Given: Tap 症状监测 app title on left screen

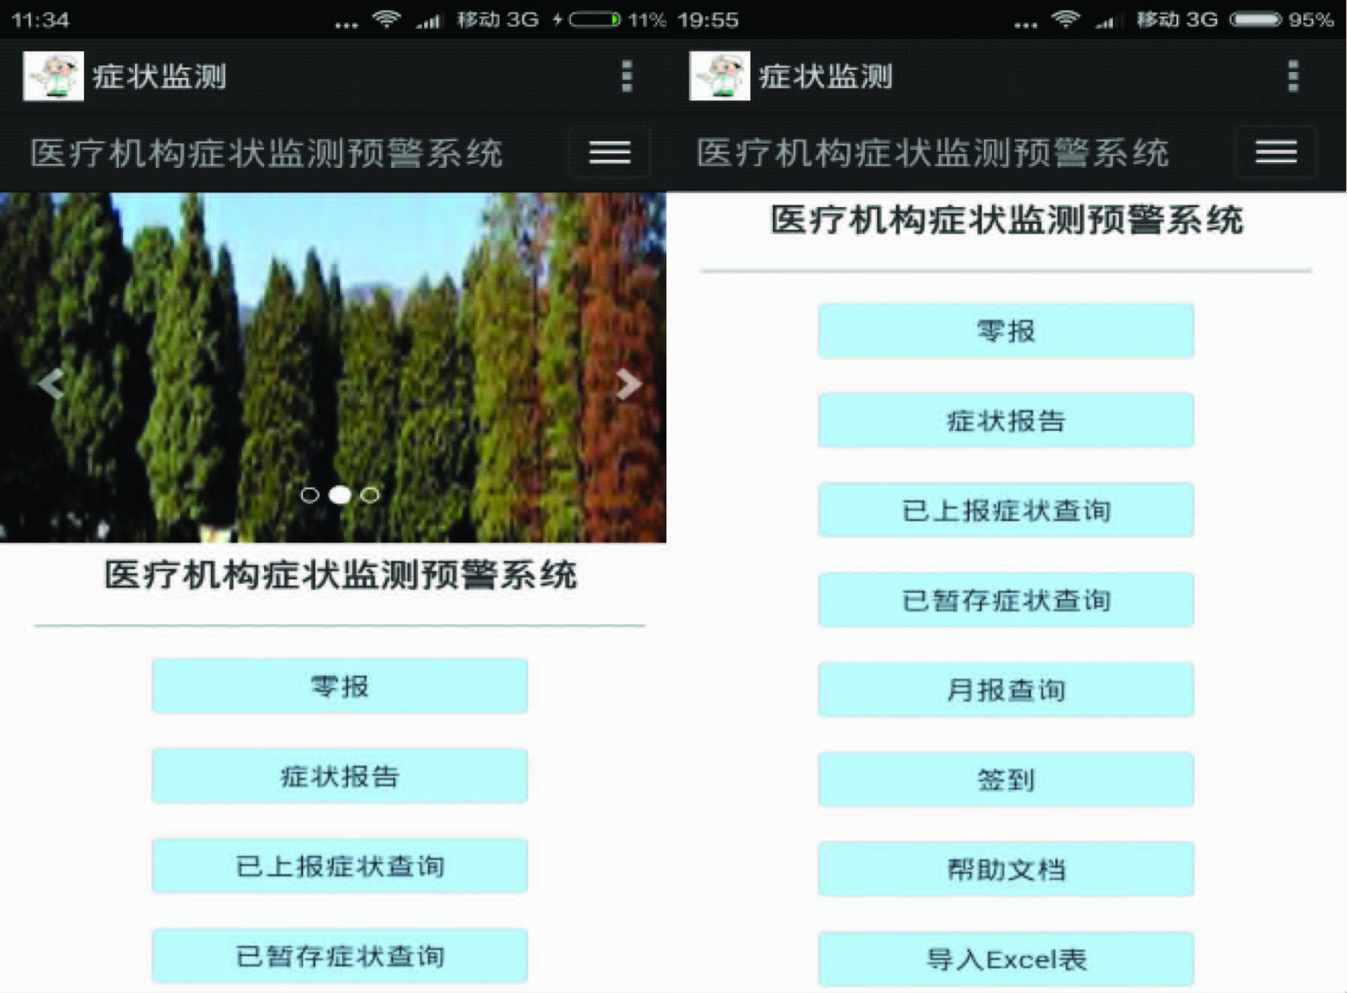Looking at the screenshot, I should (159, 77).
